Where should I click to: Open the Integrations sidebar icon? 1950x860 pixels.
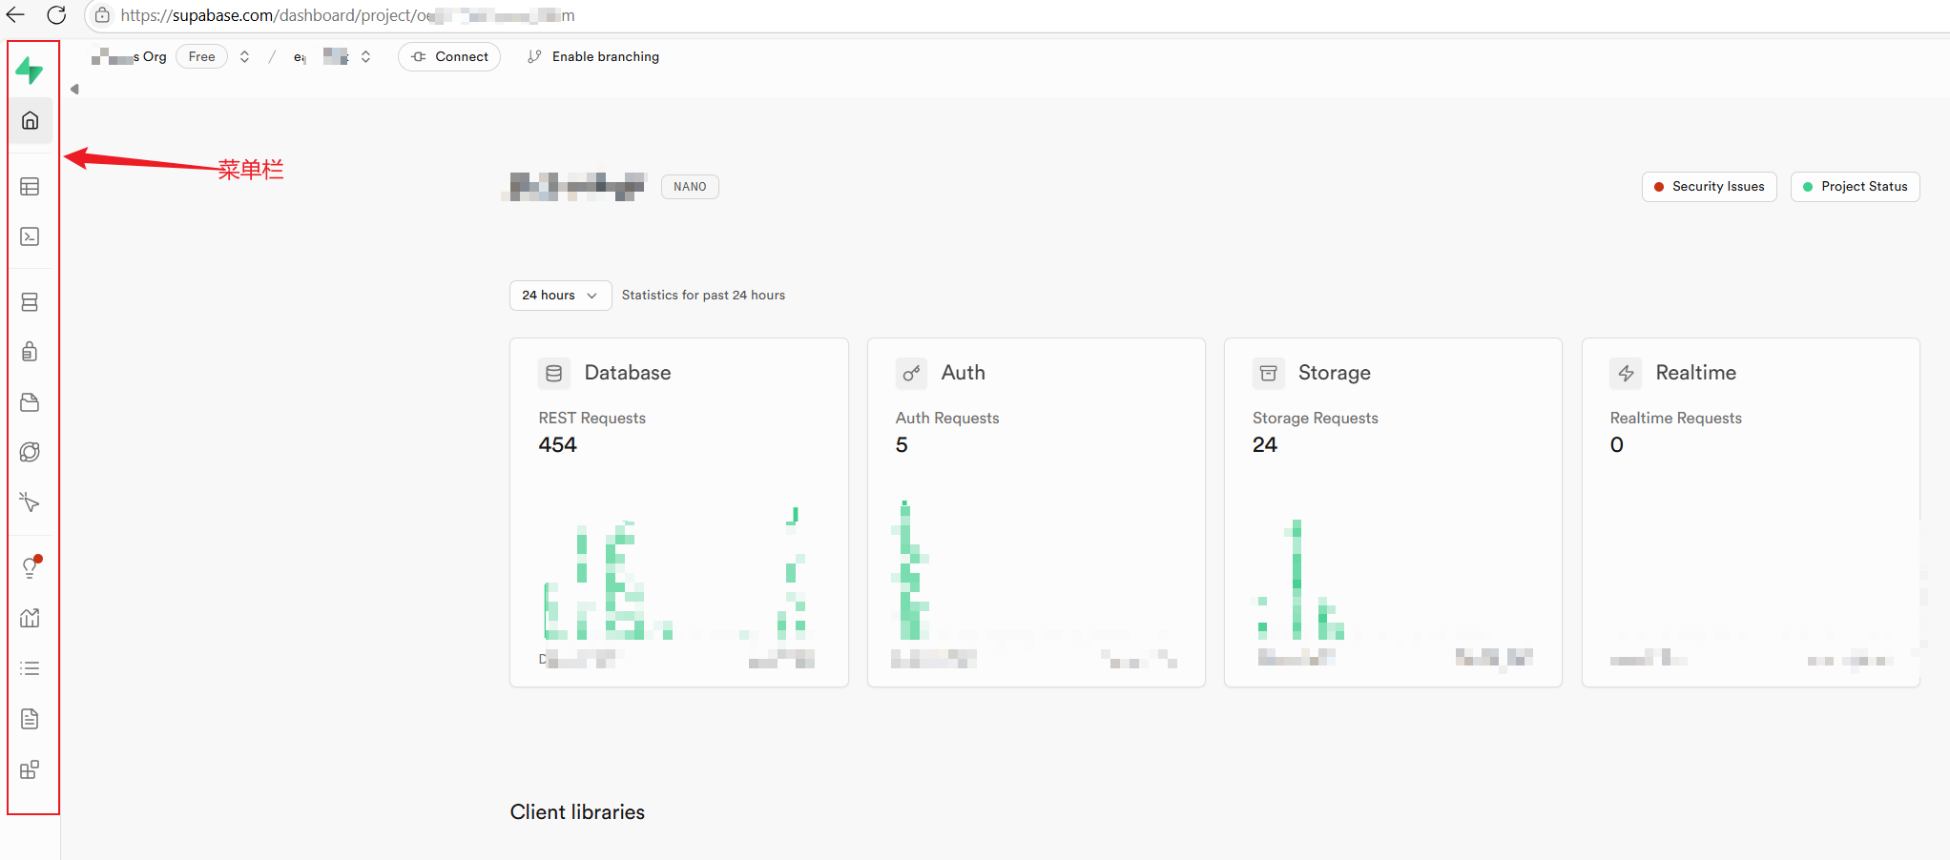[x=30, y=769]
